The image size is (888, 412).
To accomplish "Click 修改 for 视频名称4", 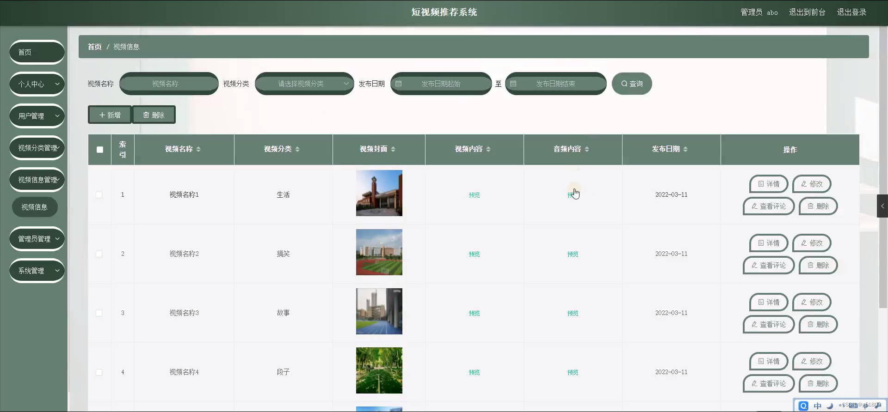I will pos(812,361).
